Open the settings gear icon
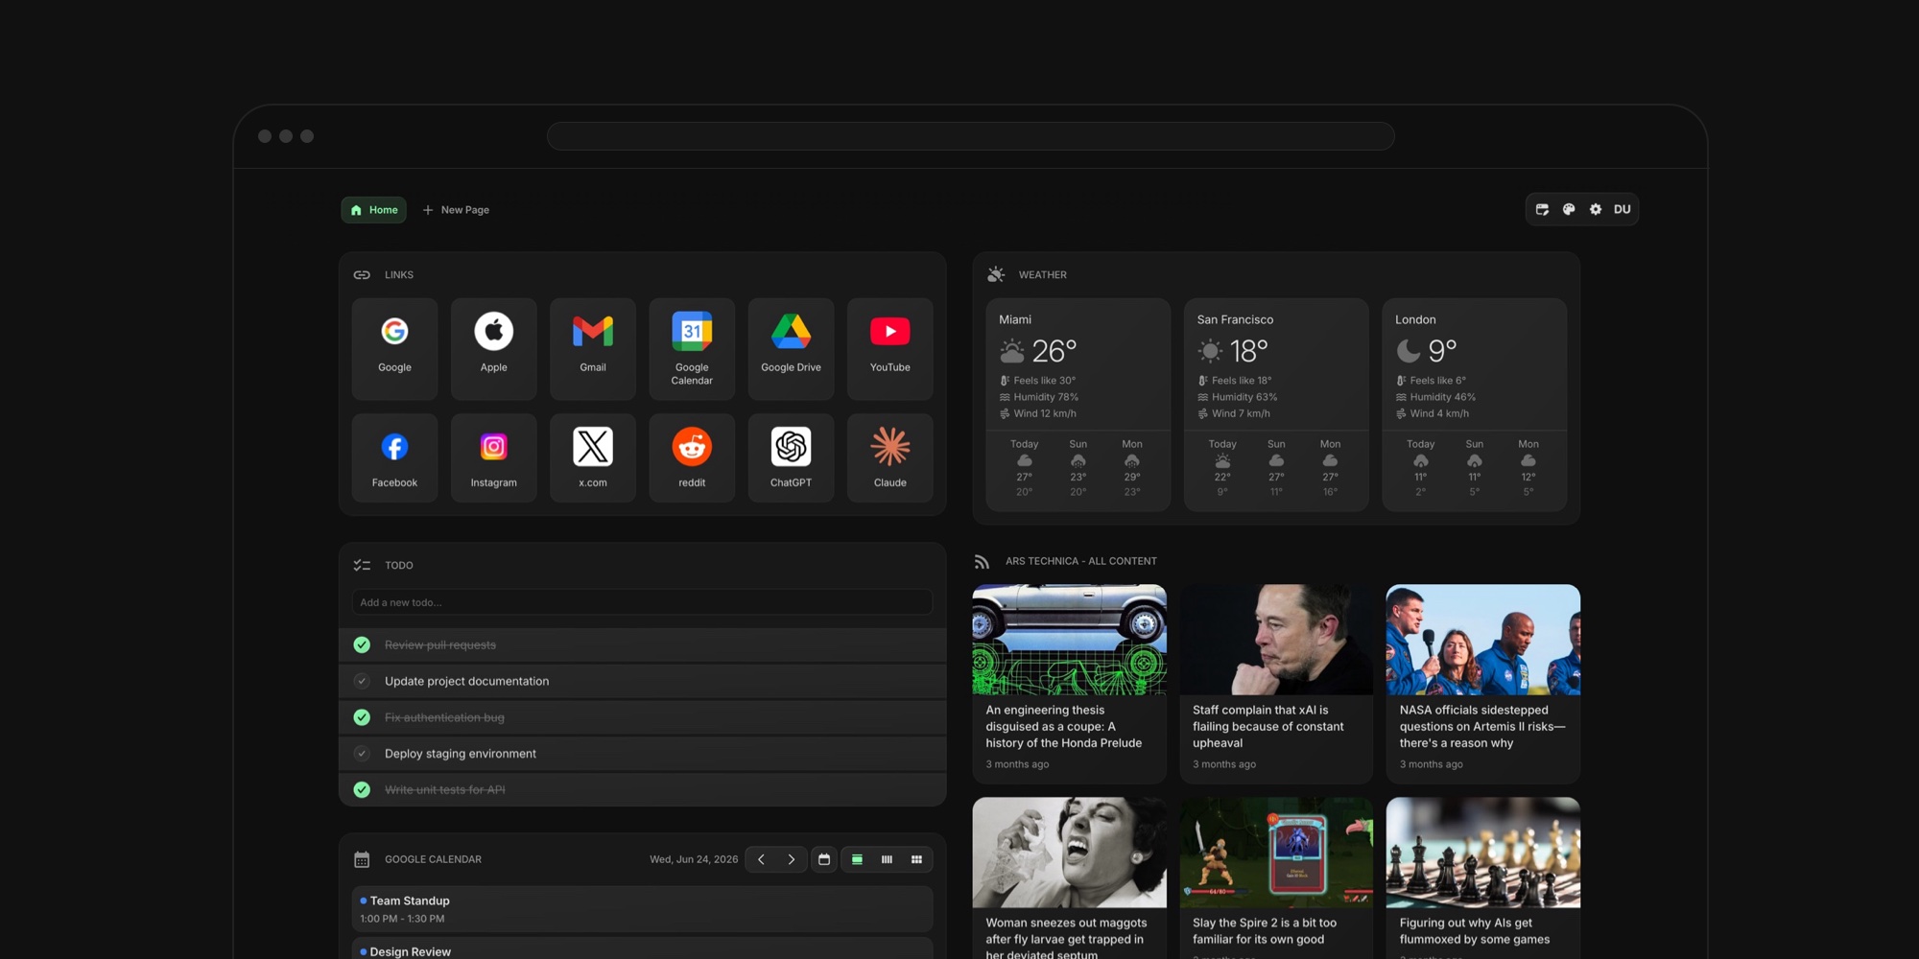The height and width of the screenshot is (959, 1919). [x=1596, y=209]
